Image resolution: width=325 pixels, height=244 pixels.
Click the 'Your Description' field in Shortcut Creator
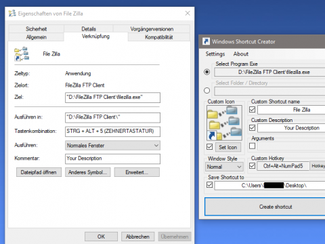pyautogui.click(x=291, y=128)
